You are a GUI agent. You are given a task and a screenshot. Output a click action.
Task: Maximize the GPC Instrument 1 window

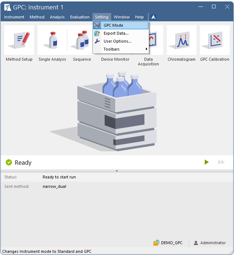pyautogui.click(x=214, y=7)
